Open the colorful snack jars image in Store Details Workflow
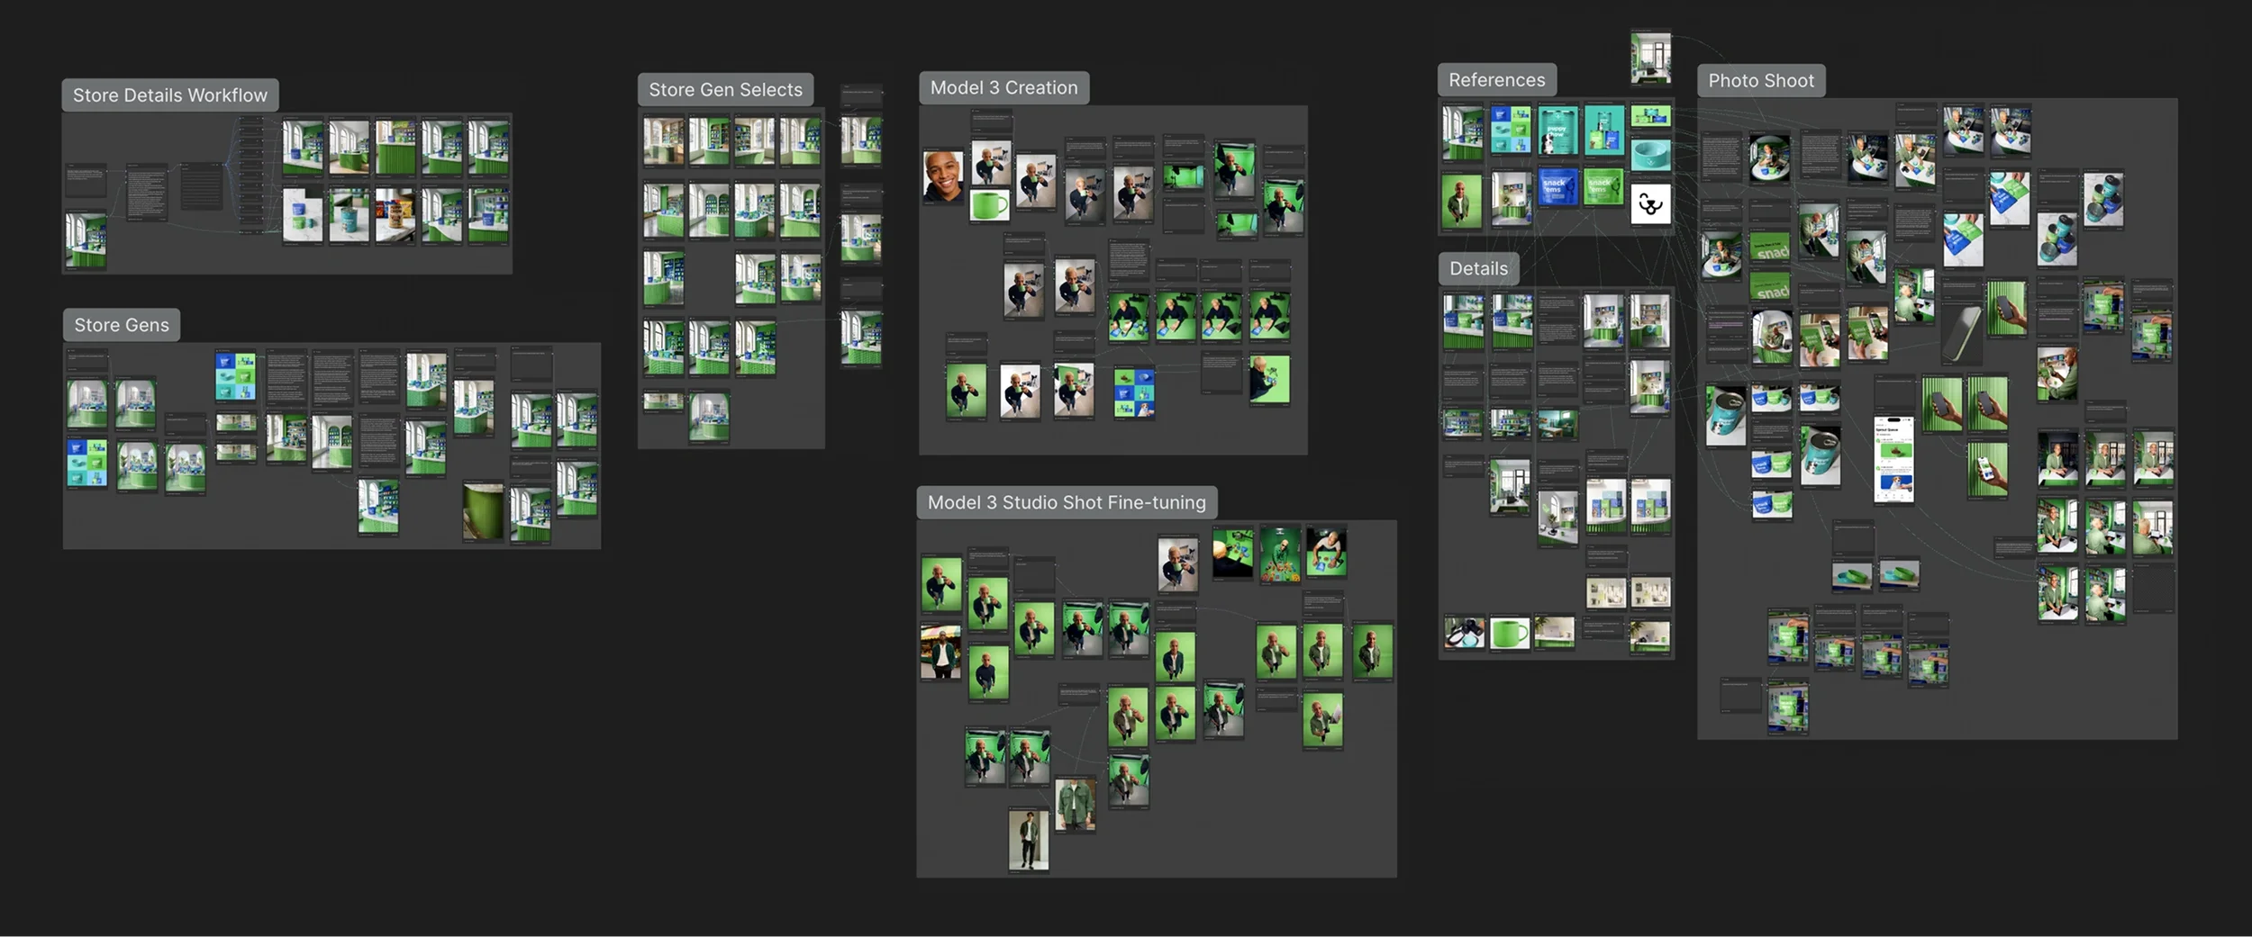This screenshot has height=937, width=2252. [x=395, y=214]
